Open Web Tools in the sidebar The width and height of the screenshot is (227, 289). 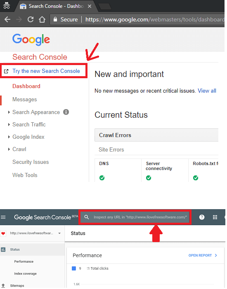25,175
